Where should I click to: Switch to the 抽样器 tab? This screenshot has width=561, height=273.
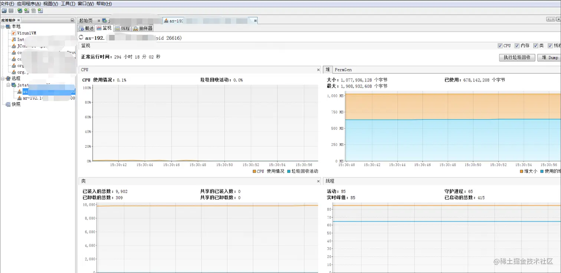click(x=142, y=28)
